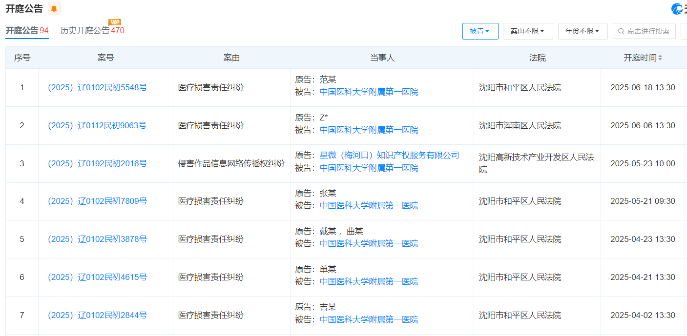Image resolution: width=687 pixels, height=336 pixels.
Task: Click the 法院 column header
Action: click(x=537, y=58)
